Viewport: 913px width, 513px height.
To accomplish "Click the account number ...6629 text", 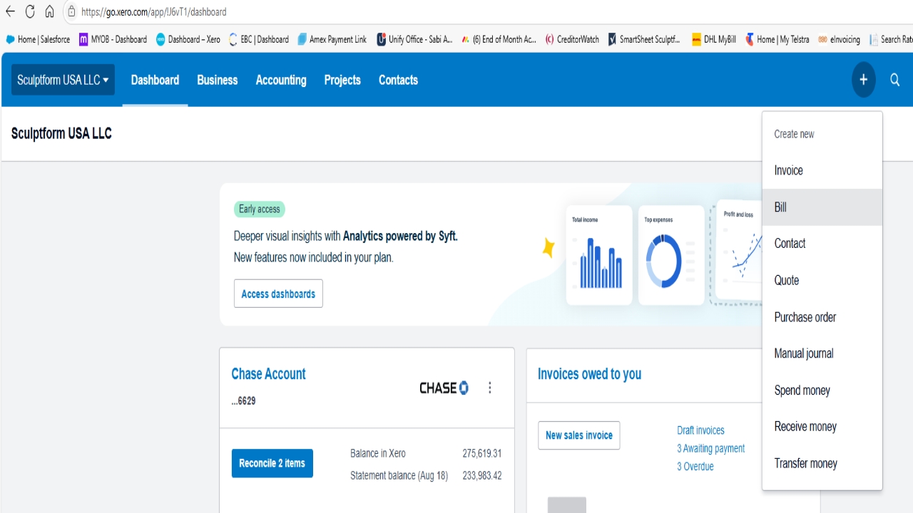I will (x=244, y=401).
